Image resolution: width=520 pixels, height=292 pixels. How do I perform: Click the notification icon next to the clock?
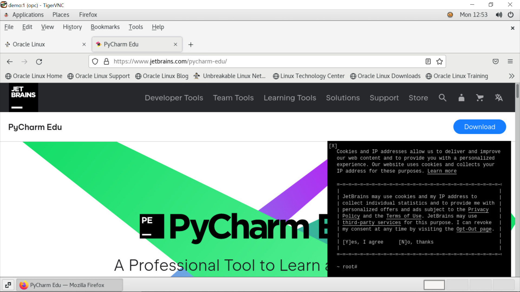click(450, 15)
